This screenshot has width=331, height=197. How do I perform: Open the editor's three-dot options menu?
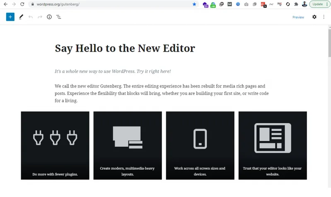[324, 17]
